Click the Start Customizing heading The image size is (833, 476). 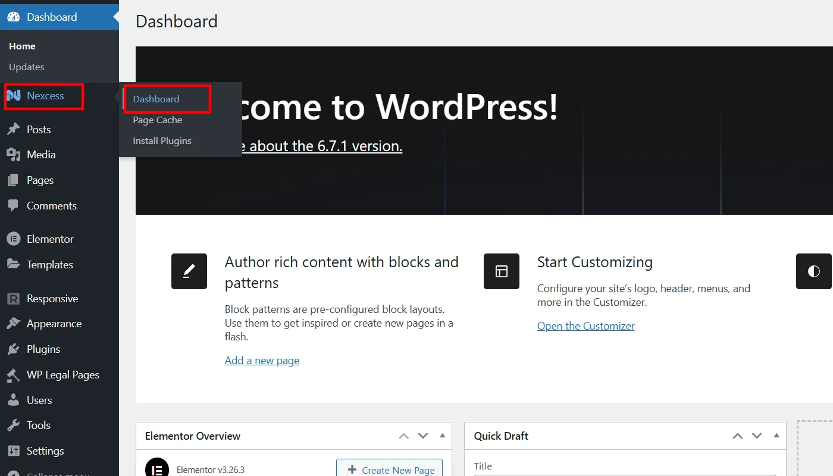[x=595, y=262]
